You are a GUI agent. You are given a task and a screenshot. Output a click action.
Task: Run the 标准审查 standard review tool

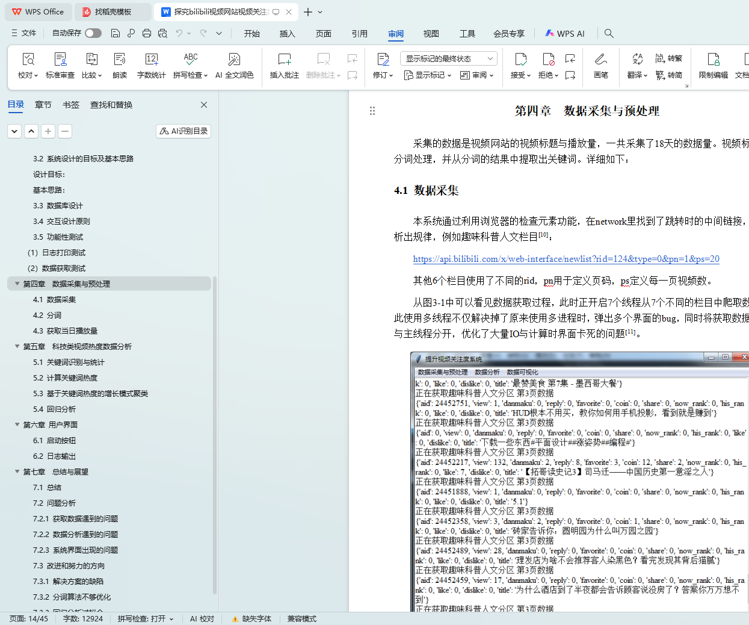60,60
